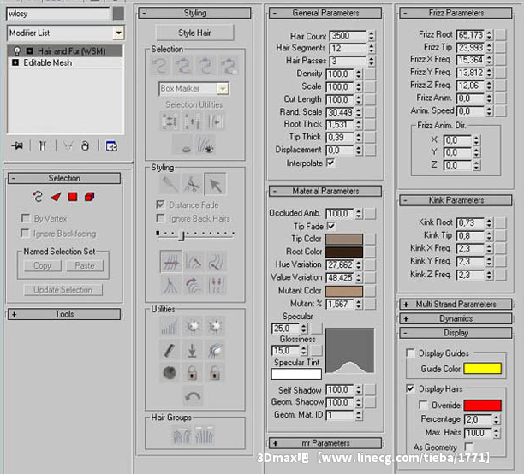Screen dimensions: 524x474
Task: Click the Style Hair button
Action: pyautogui.click(x=194, y=33)
